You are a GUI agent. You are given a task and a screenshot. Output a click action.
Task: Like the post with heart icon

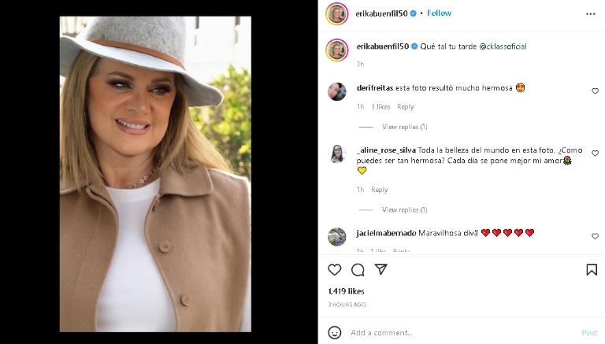click(335, 270)
